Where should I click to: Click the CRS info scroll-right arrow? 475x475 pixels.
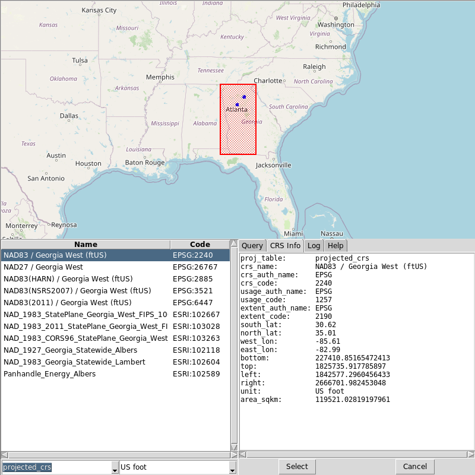pos(471,454)
